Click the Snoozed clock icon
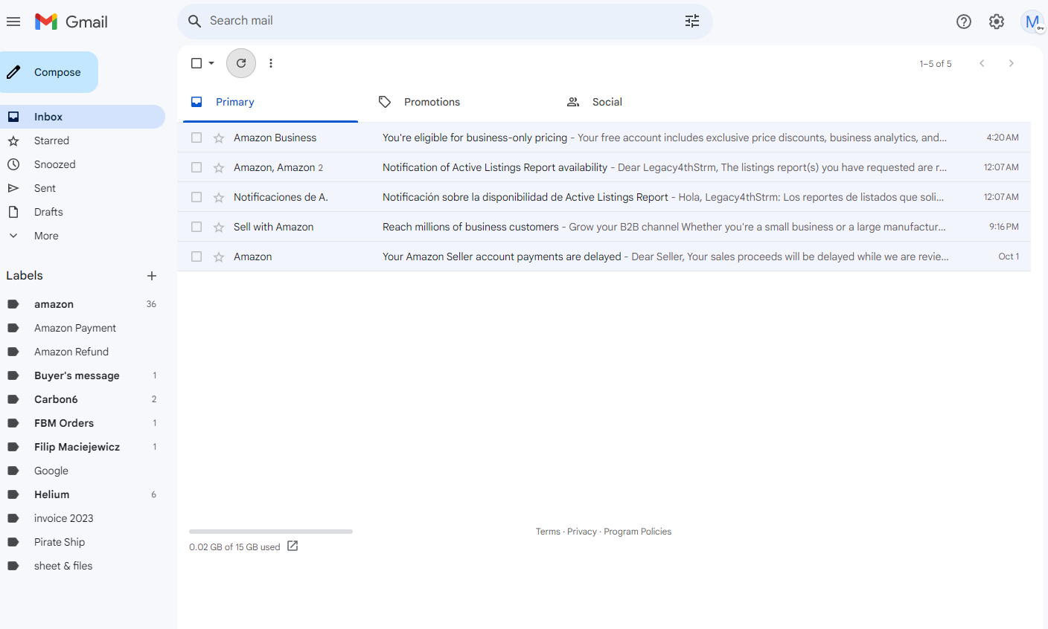Image resolution: width=1048 pixels, height=629 pixels. [13, 164]
